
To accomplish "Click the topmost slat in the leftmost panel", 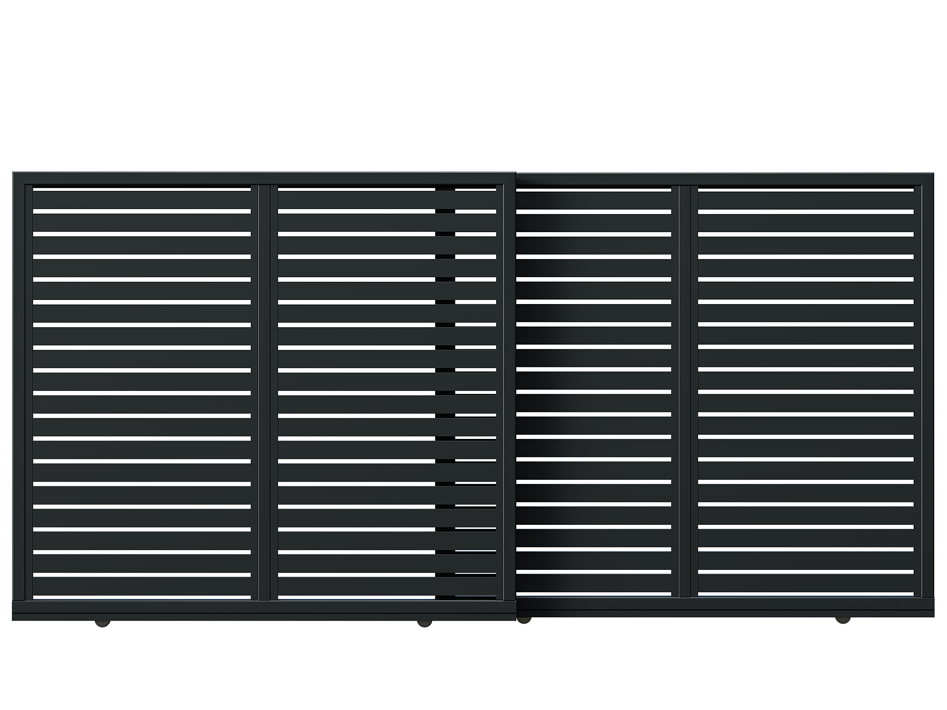I will tap(142, 200).
